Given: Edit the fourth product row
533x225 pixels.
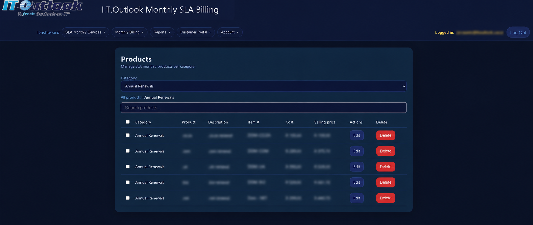Looking at the screenshot, I should tap(357, 182).
